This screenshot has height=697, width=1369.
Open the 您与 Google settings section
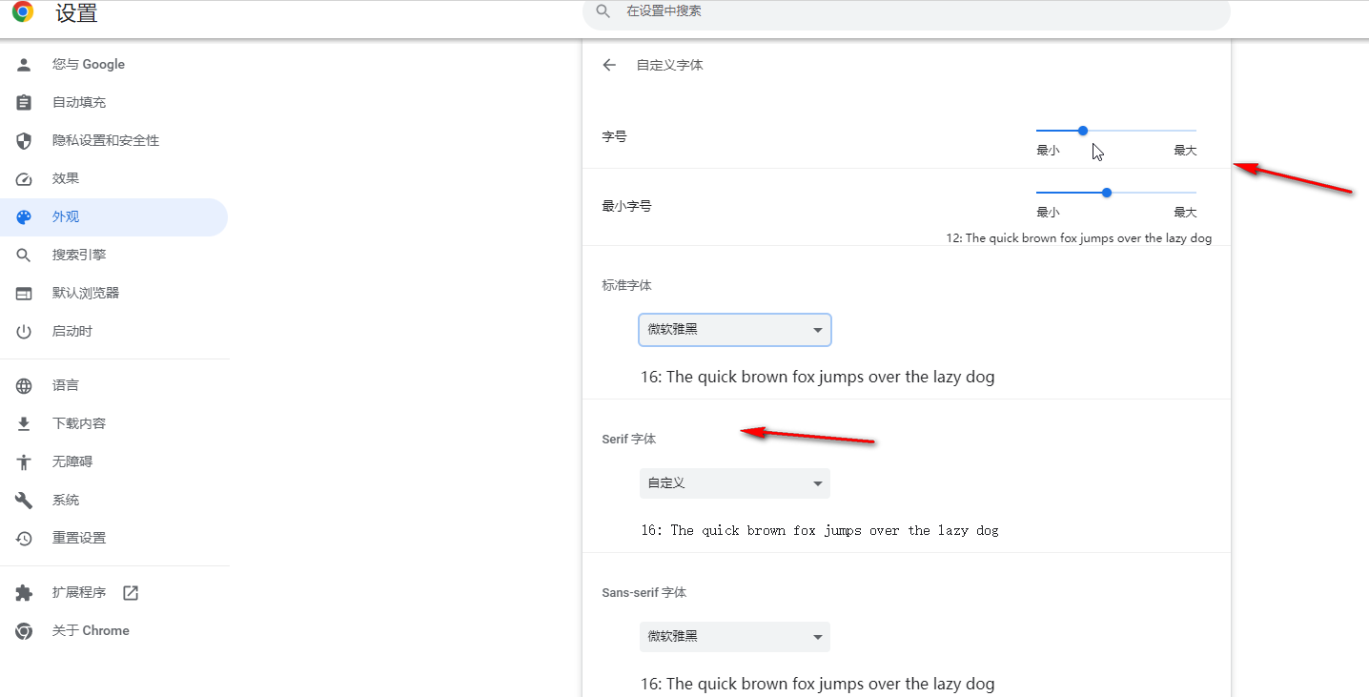(x=114, y=65)
